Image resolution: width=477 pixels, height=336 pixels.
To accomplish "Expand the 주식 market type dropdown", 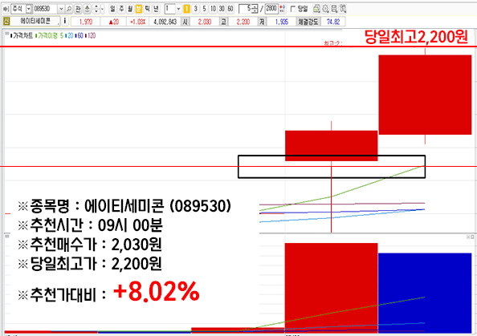I will [x=29, y=9].
